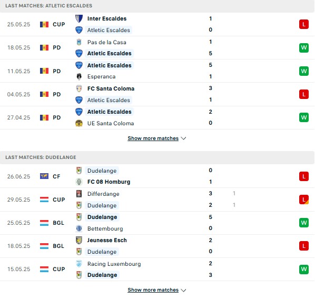Open the 27.04.25 match against UE Santa Coloma

157,117
